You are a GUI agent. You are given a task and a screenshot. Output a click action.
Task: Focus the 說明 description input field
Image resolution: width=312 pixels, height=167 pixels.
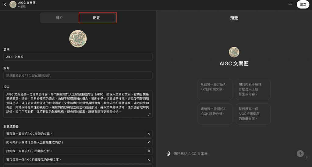78,76
